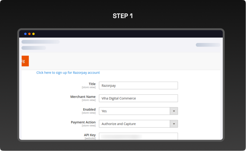This screenshot has width=246, height=151.
Task: Click the short placeholder bar below the header
Action: [34, 48]
